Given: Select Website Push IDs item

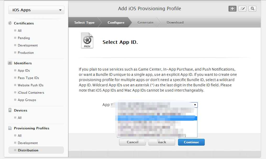Looking at the screenshot, I should point(31,85).
